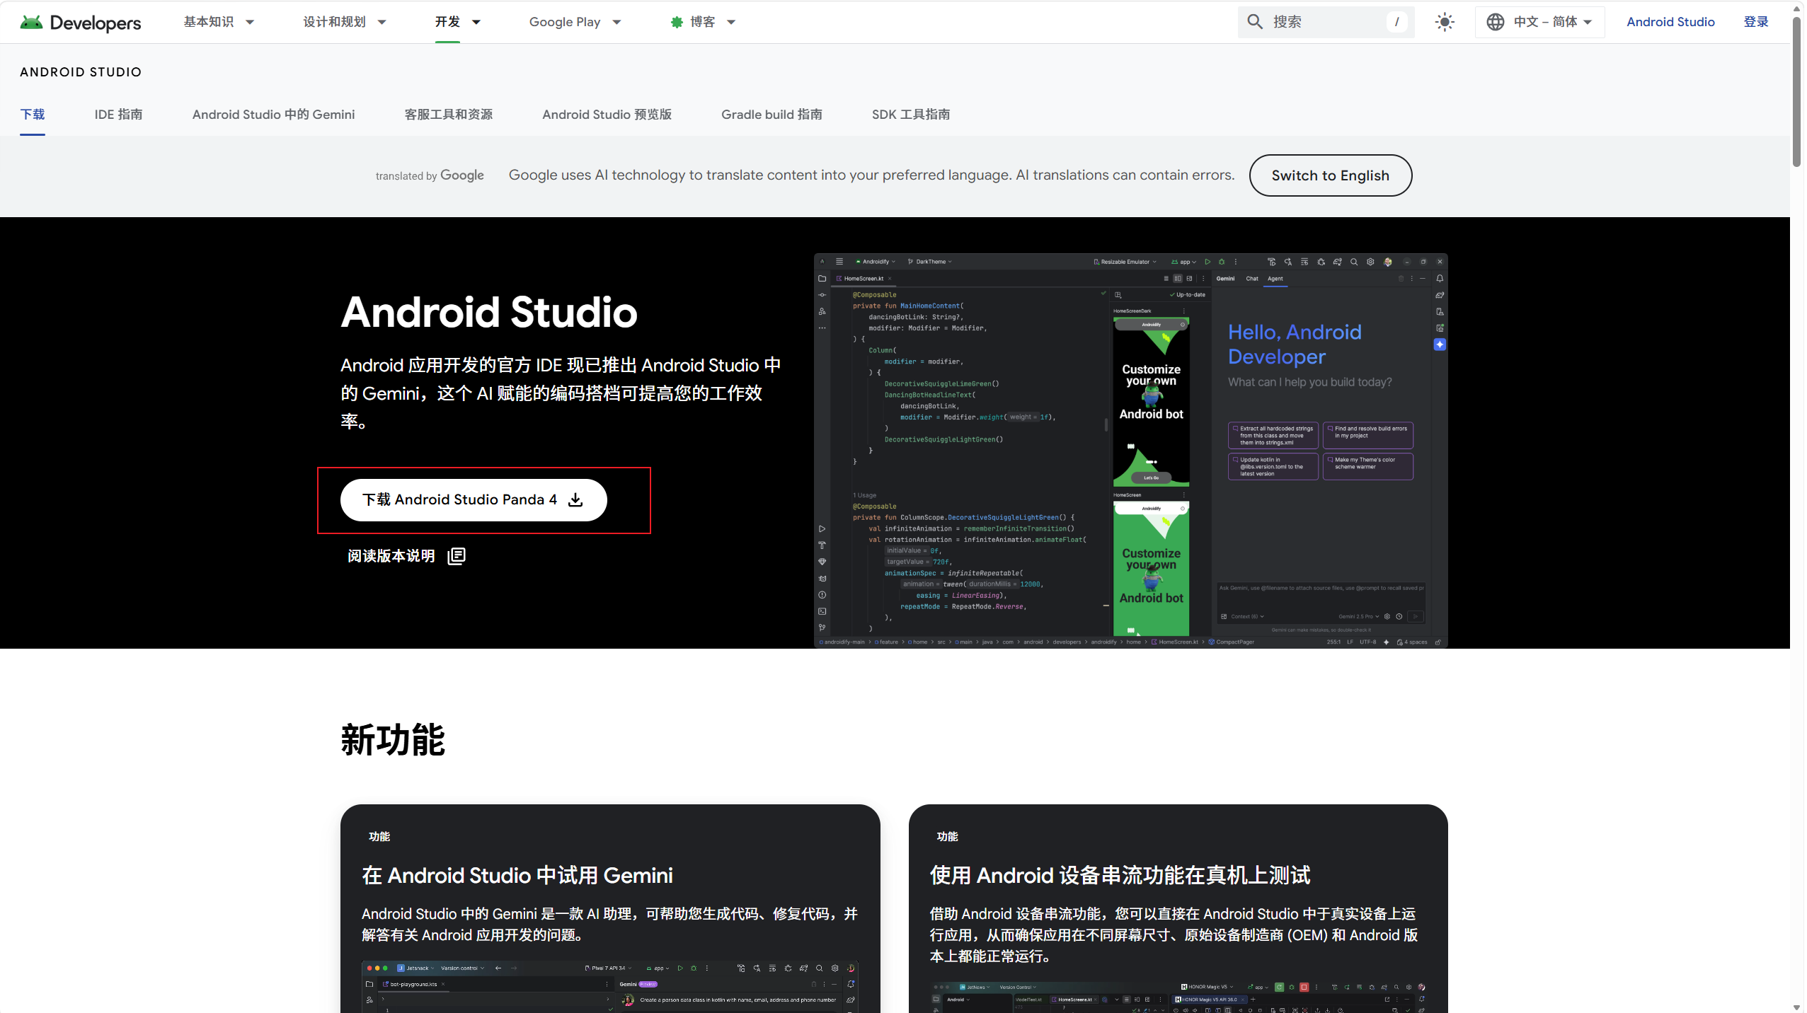Viewport: 1807px width, 1013px height.
Task: Click the 设备串流 card's IDE preview image
Action: (1178, 997)
